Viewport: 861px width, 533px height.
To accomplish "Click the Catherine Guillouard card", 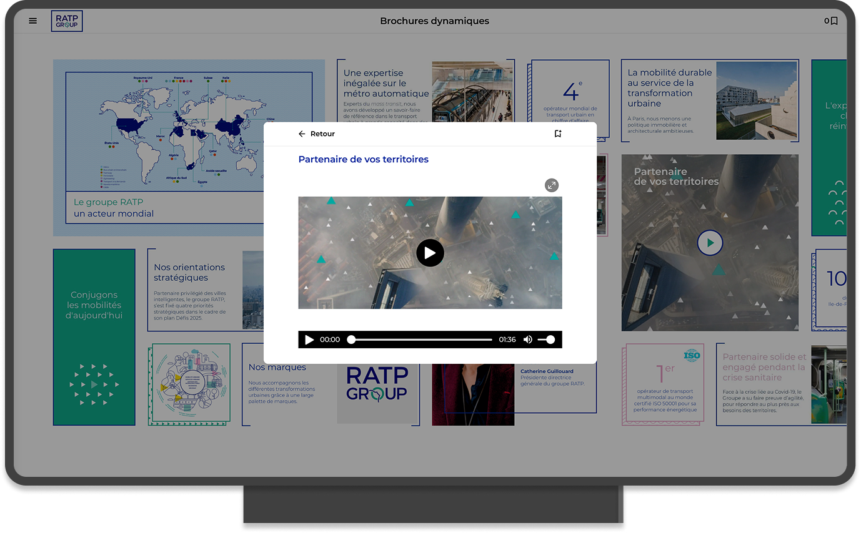I will (x=514, y=394).
